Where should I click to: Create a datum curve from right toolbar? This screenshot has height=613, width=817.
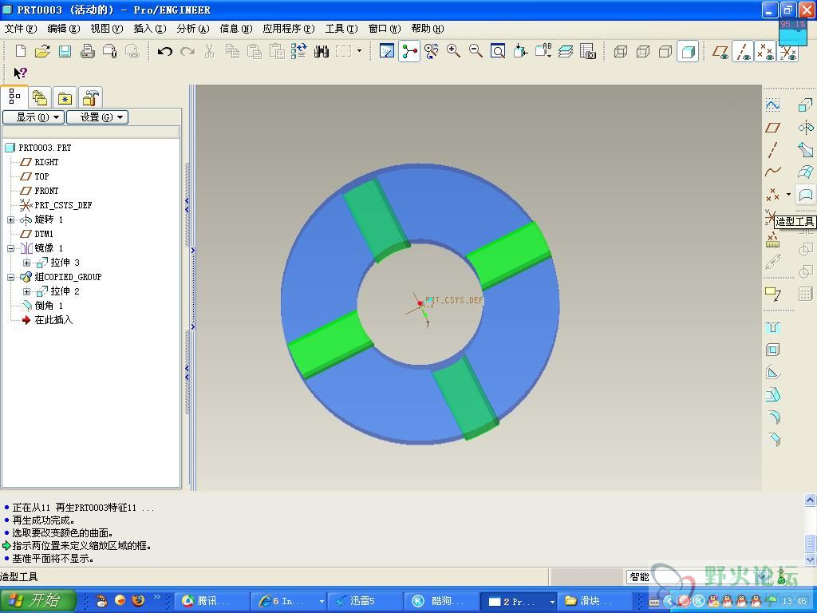772,172
